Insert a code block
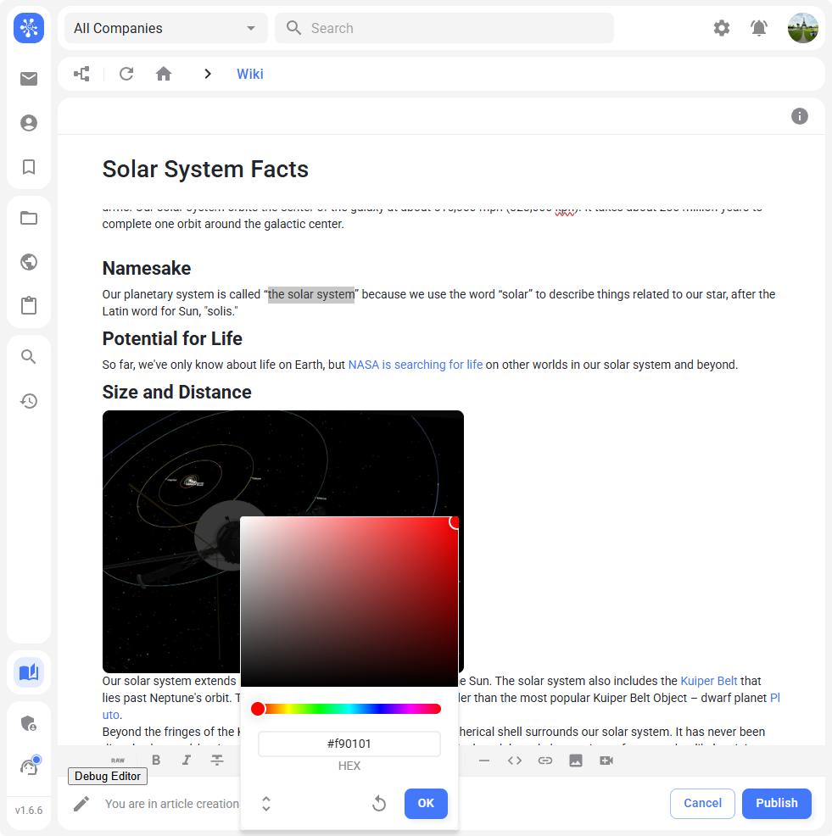Image resolution: width=832 pixels, height=836 pixels. click(515, 761)
